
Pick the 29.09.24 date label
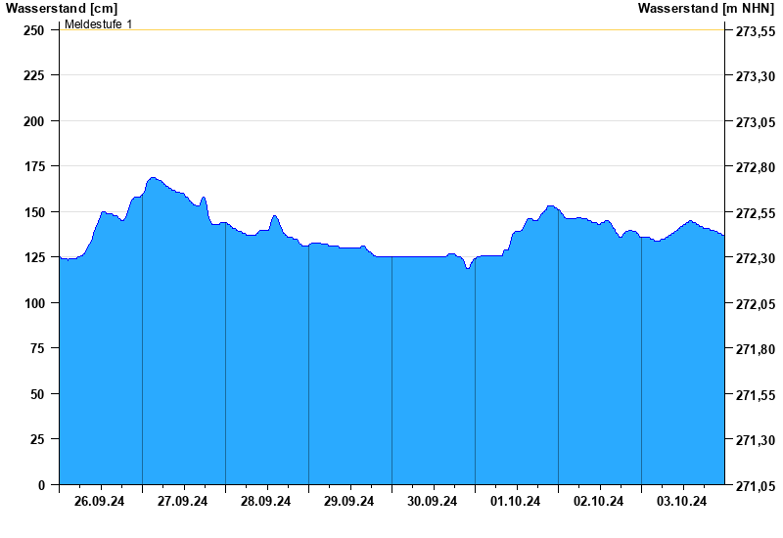(x=348, y=502)
